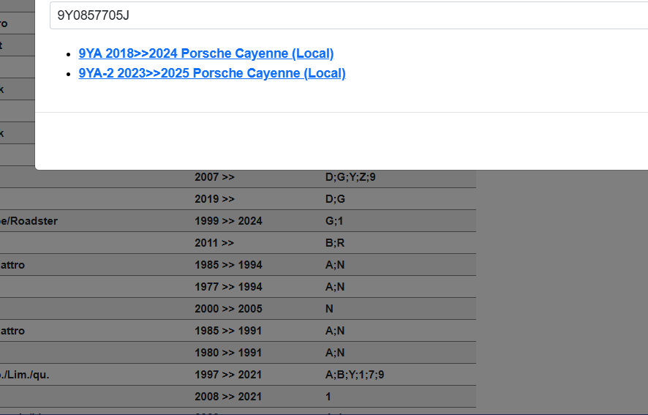Click the A;B;Y;1;7;9 codes cell
Viewport: 648px width, 415px height.
coord(355,375)
